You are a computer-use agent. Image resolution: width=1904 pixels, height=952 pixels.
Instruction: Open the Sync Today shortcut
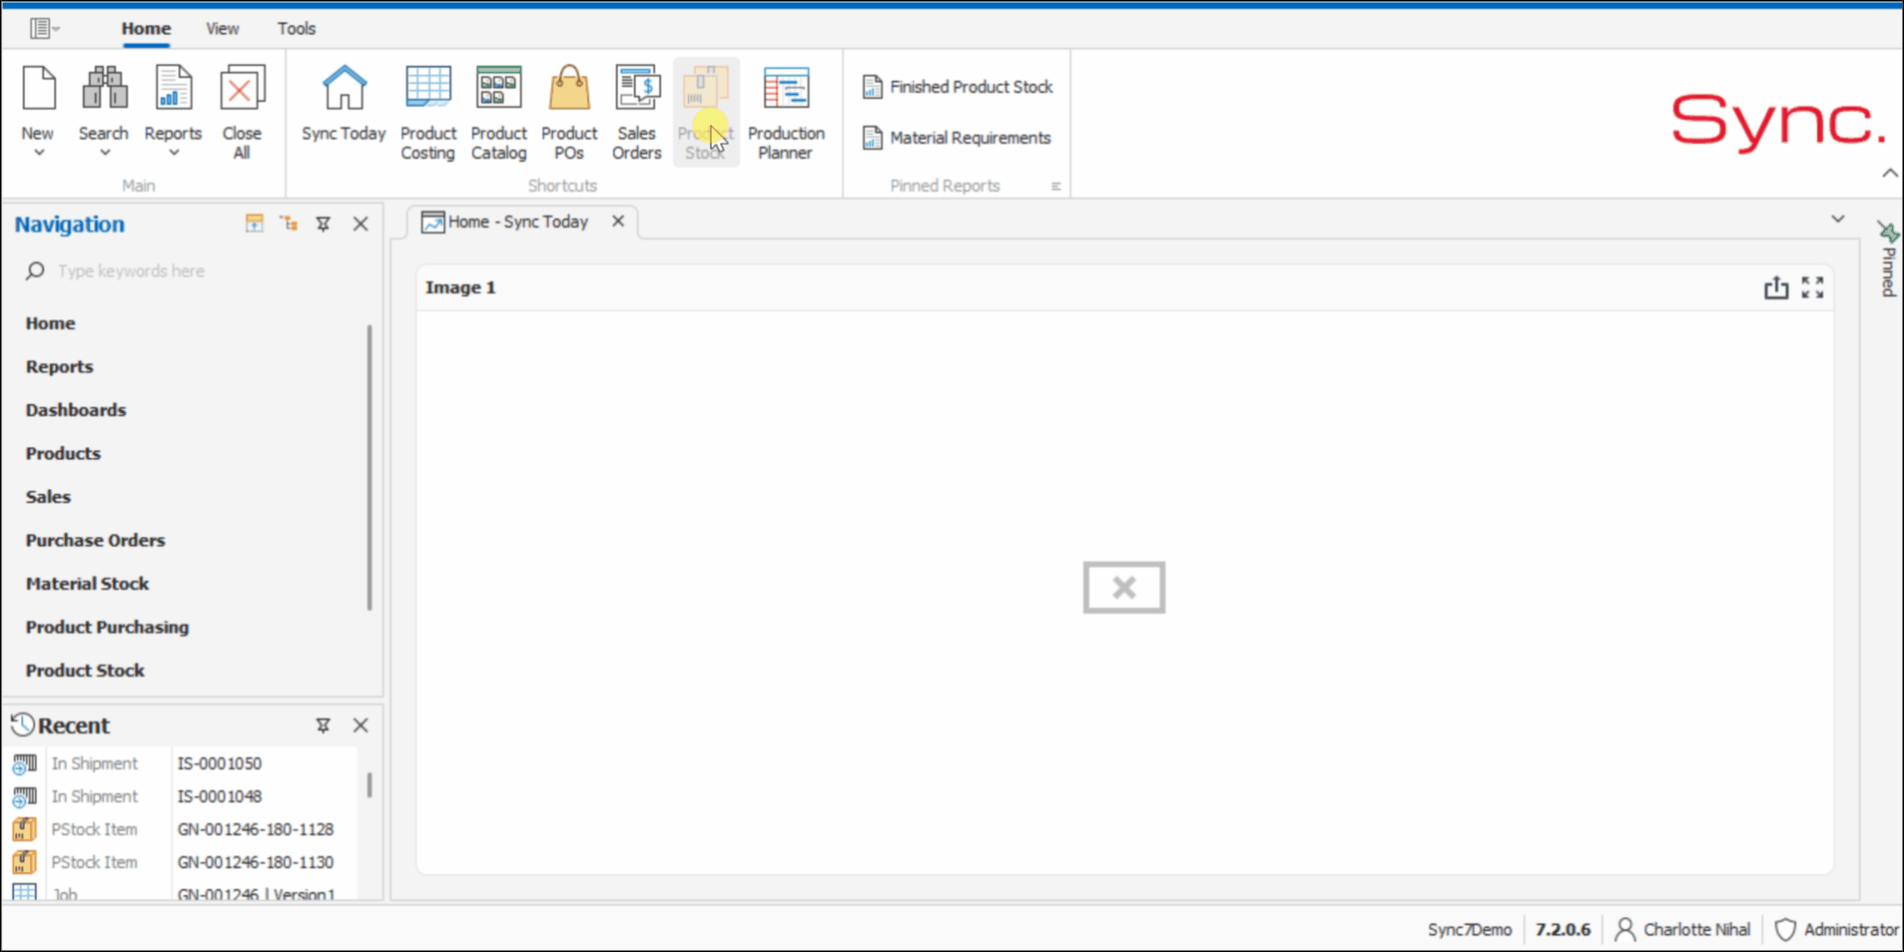(x=343, y=104)
